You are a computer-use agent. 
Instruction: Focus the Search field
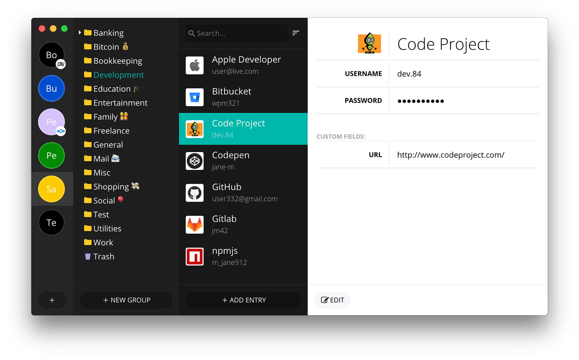[x=236, y=33]
